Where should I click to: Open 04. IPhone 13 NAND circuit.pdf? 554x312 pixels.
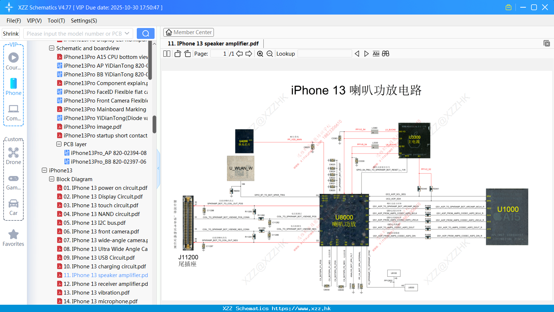coord(98,214)
